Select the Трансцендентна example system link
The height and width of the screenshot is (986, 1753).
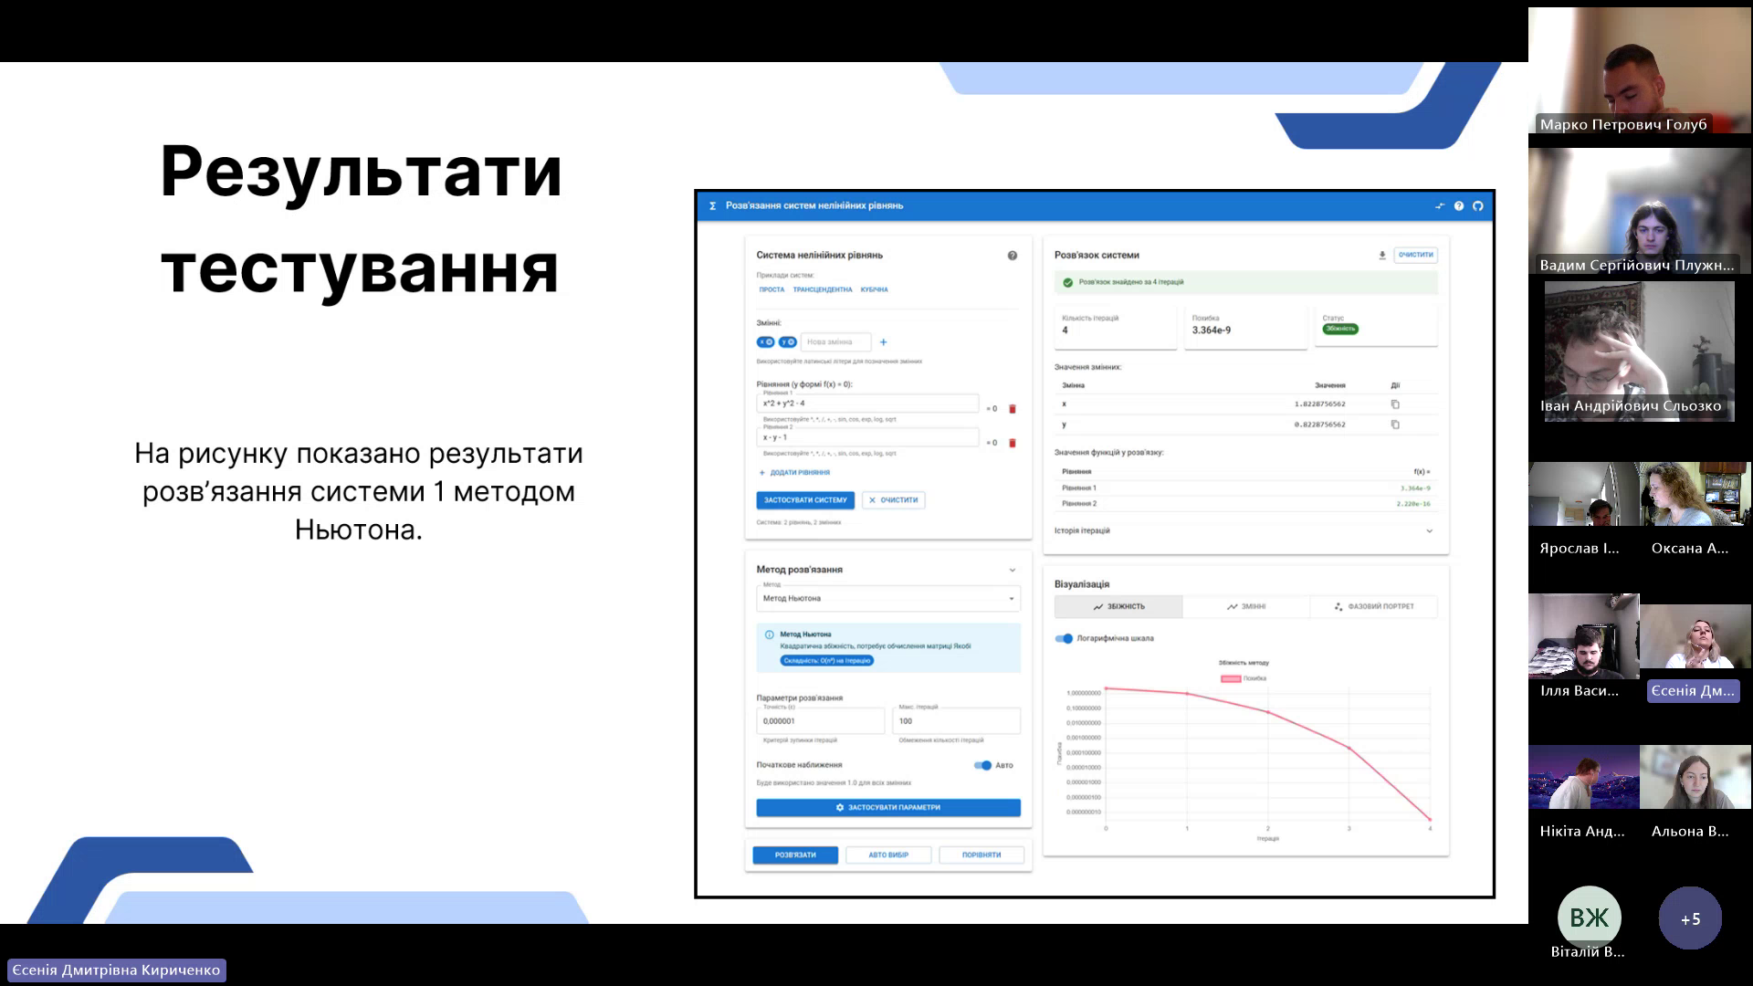click(822, 289)
